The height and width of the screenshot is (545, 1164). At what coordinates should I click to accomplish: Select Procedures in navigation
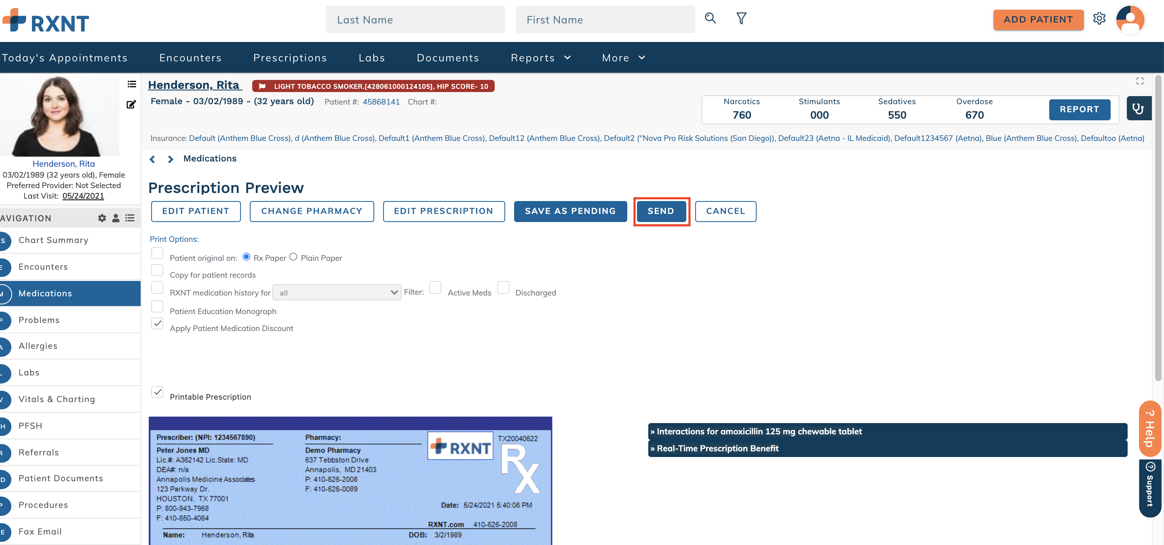[x=70, y=505]
